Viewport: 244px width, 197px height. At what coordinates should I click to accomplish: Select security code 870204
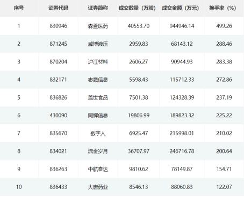59,62
